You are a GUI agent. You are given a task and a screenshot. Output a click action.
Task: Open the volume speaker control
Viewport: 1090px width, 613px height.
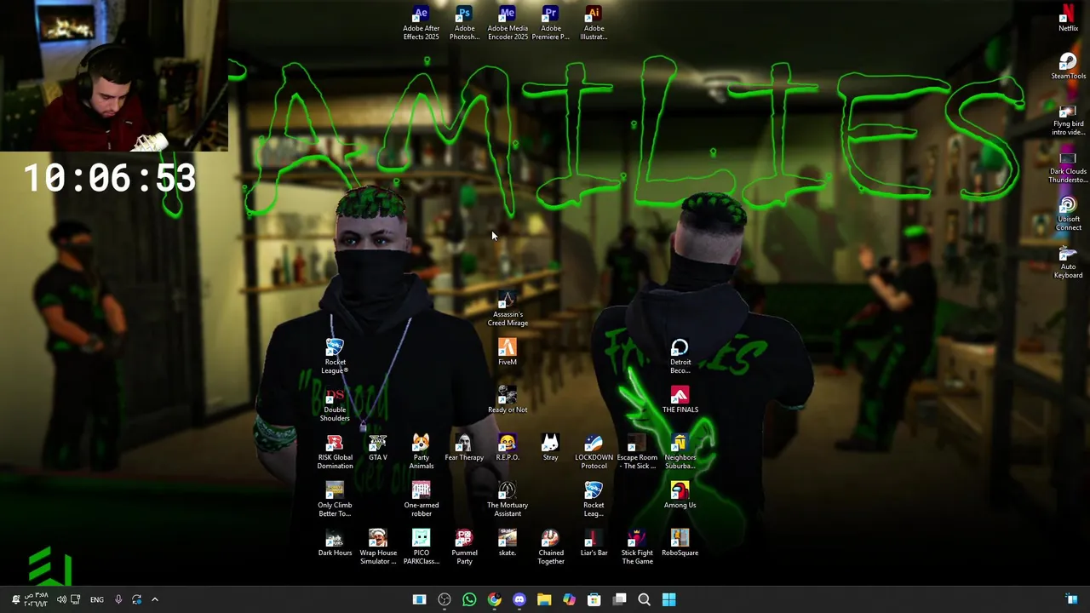tap(61, 599)
